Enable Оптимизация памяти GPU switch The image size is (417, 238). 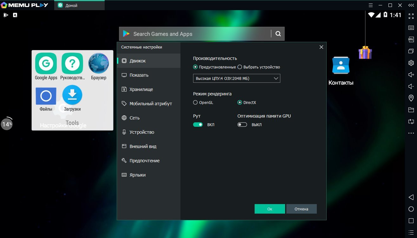pos(242,125)
